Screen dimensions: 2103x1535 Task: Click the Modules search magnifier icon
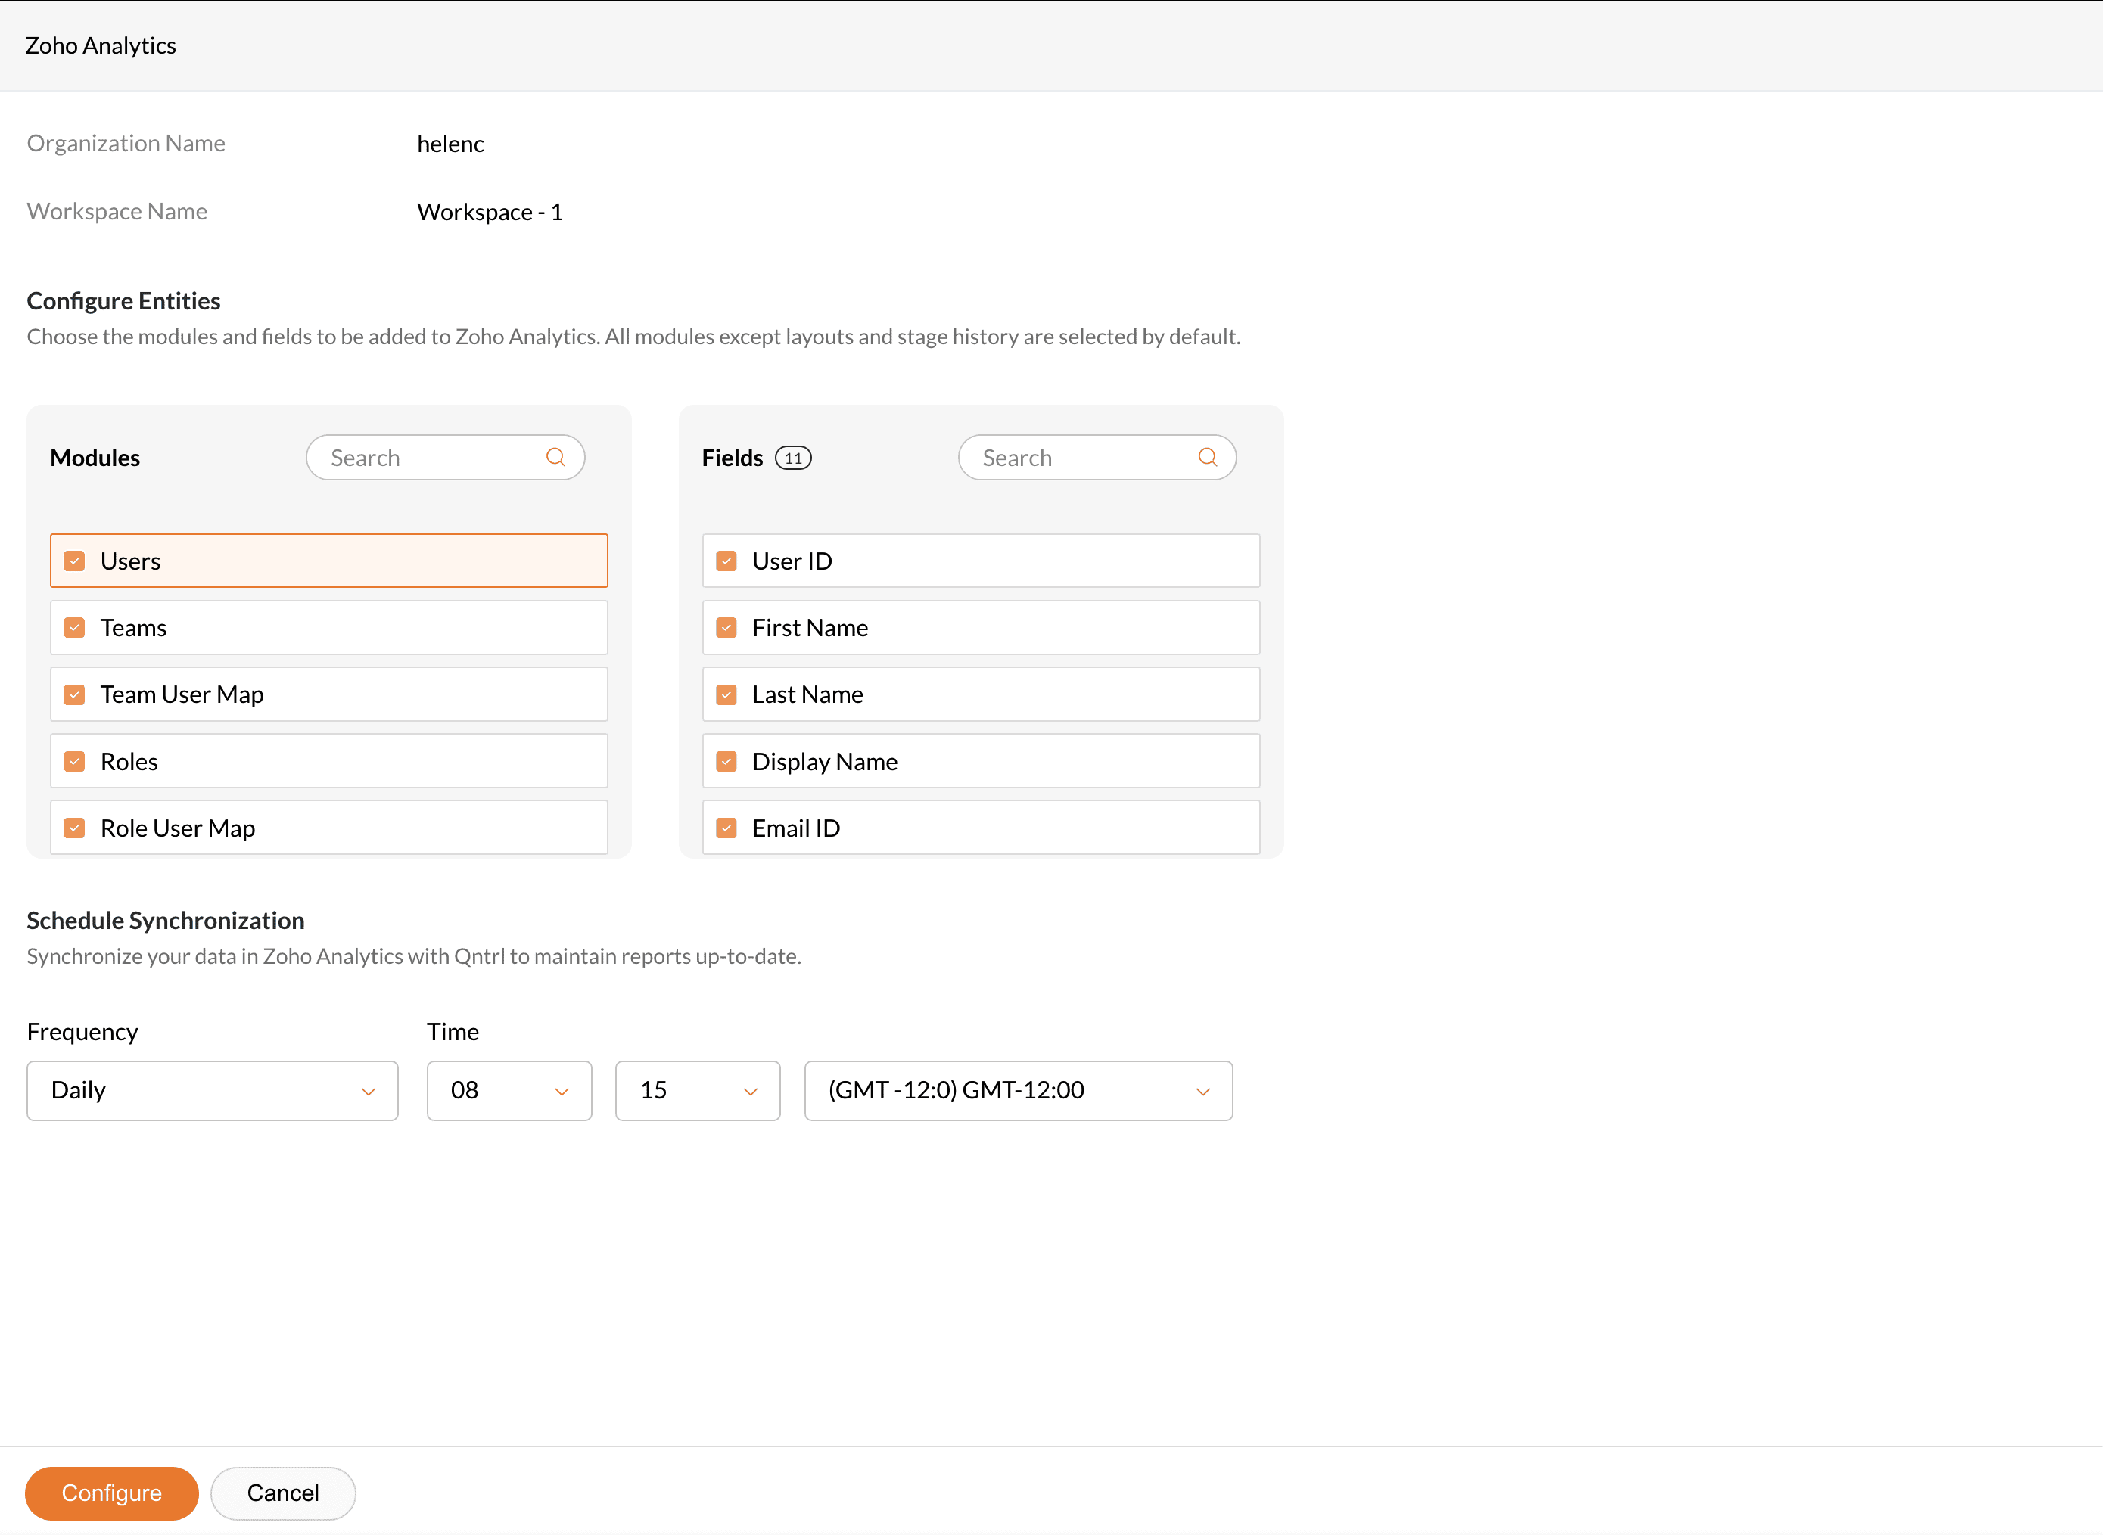point(555,457)
